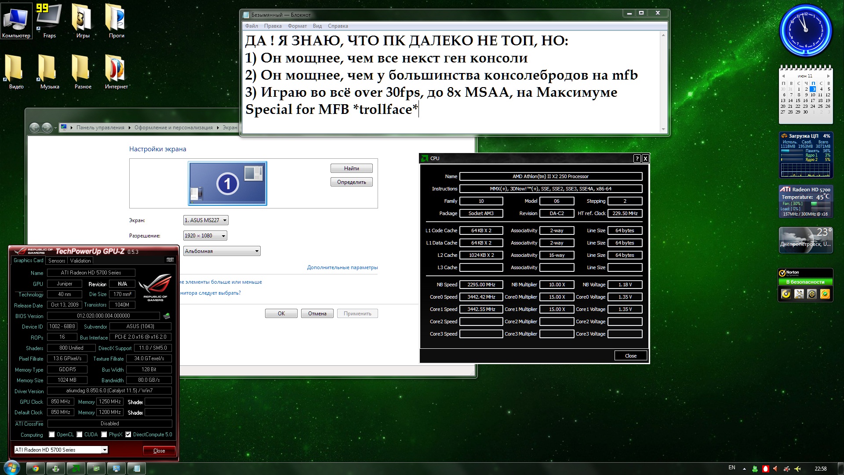
Task: Open the Формат menu in Notepad
Action: pos(297,26)
